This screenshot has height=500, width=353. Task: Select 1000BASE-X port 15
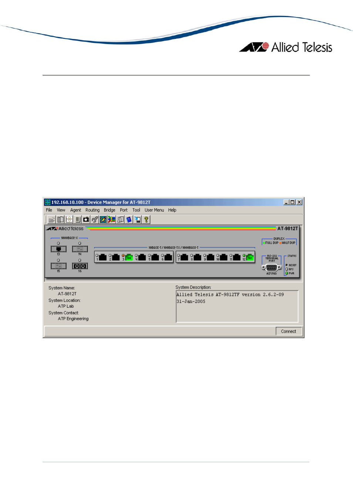[58, 266]
